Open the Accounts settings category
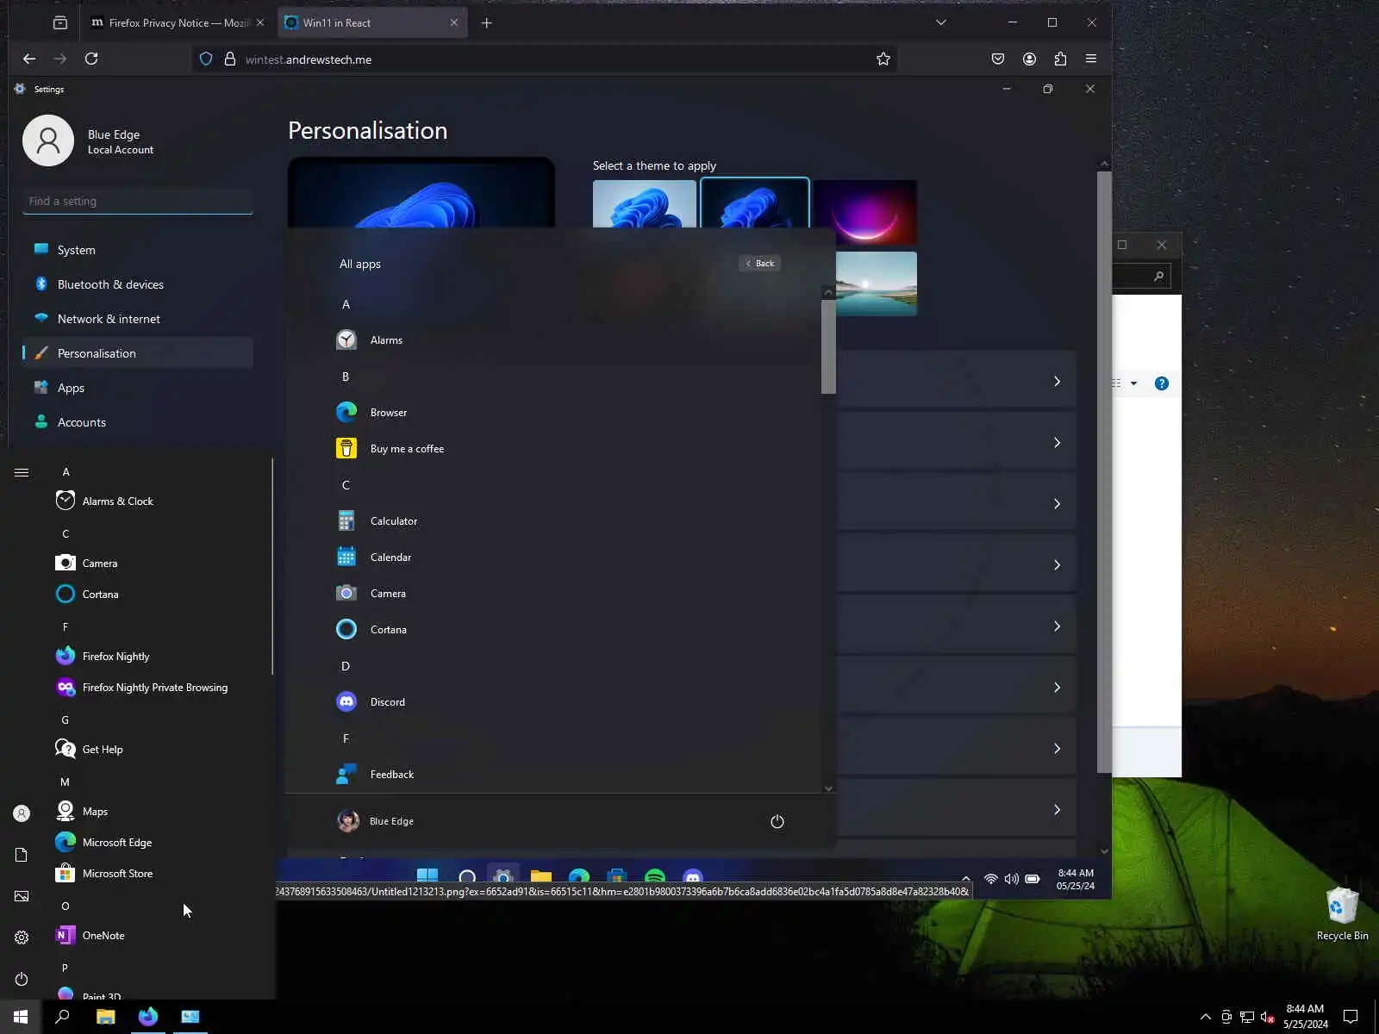 click(x=138, y=422)
